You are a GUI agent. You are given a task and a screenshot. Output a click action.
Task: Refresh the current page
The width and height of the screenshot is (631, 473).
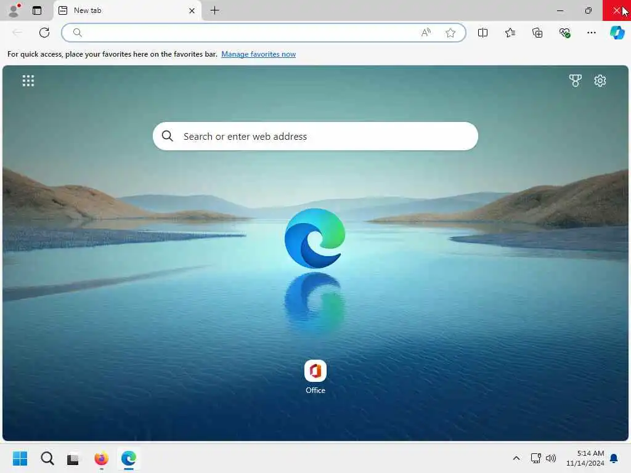(x=44, y=33)
